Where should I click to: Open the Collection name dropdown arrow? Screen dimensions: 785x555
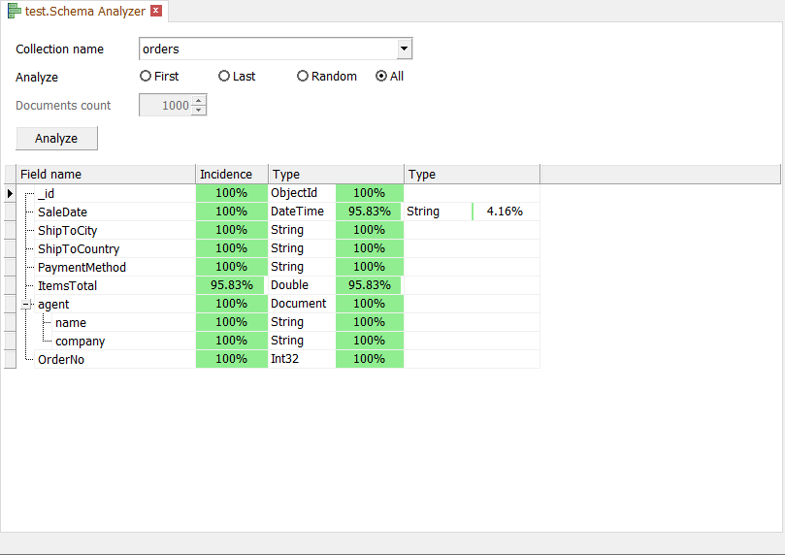coord(405,49)
